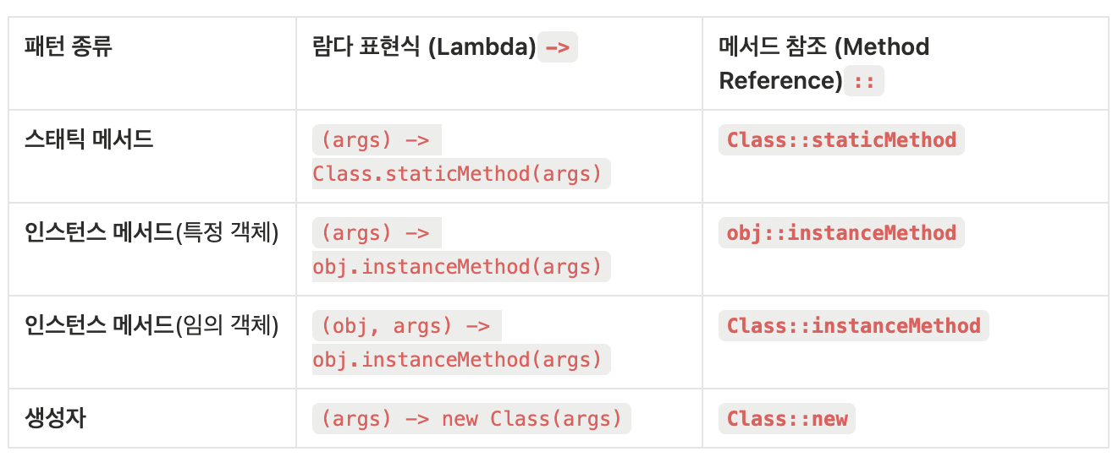The height and width of the screenshot is (457, 1118).
Task: Click the '생성자' row label
Action: 55,418
